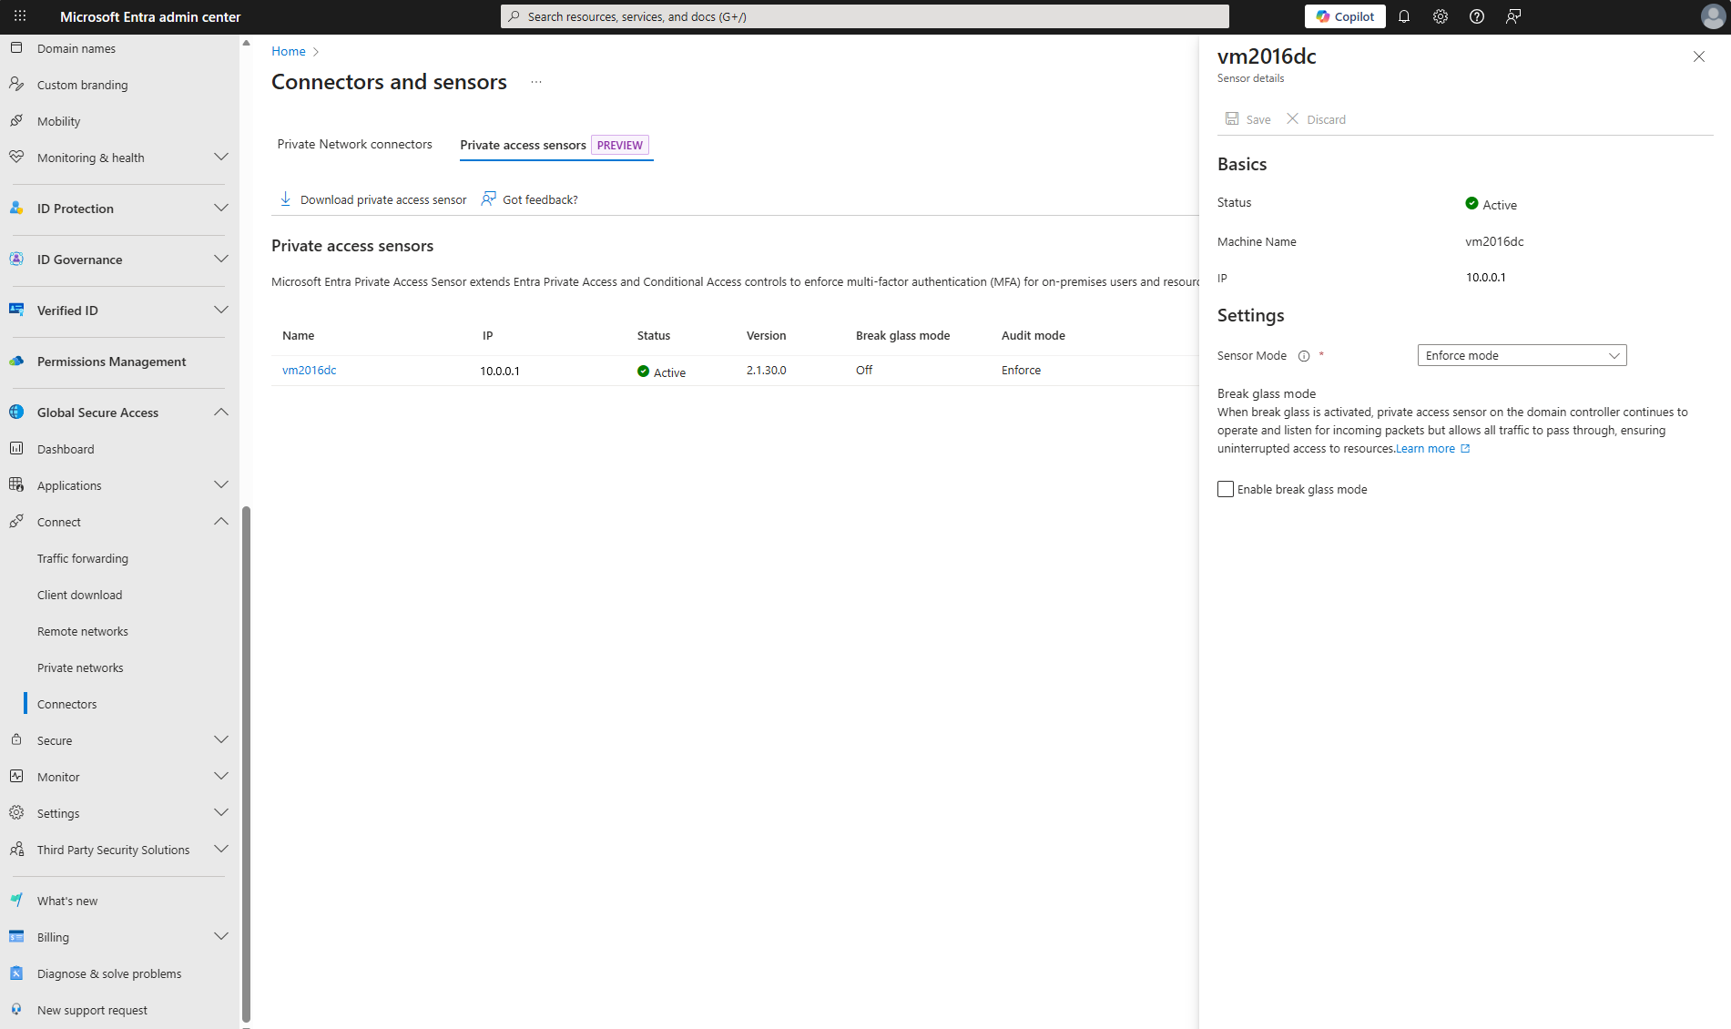Click the Applications grid icon
The image size is (1731, 1029).
16,484
